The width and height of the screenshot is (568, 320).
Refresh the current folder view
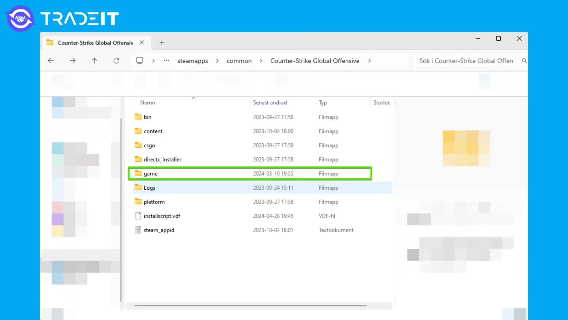(116, 61)
